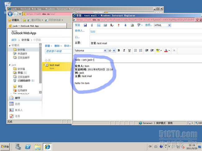Click inside the Cc address field
The width and height of the screenshot is (202, 151).
click(x=145, y=38)
